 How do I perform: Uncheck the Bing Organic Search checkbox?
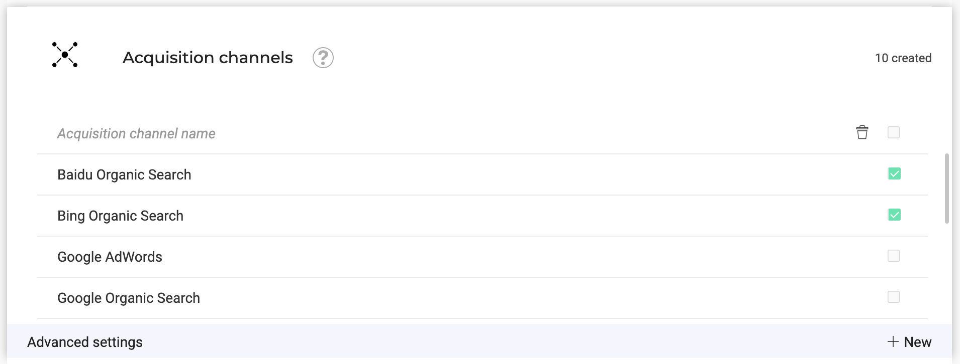[x=894, y=215]
